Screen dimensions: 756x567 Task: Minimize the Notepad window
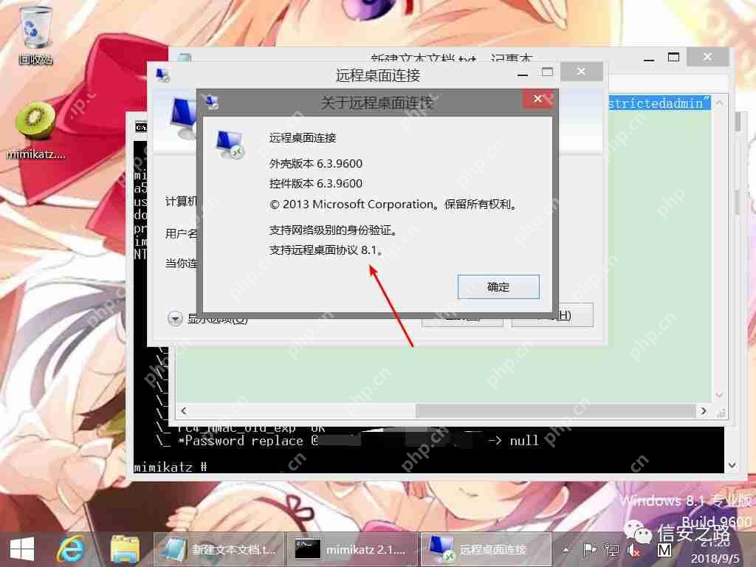(x=649, y=59)
